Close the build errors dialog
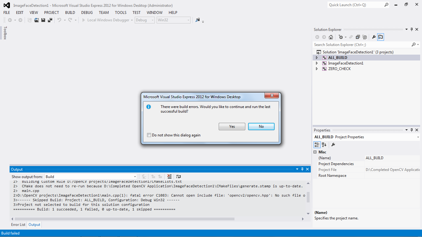Viewport: 422px width, 237px height. (272, 96)
